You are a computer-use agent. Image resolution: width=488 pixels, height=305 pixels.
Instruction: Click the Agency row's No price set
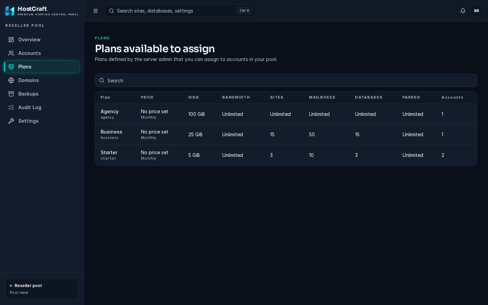coord(155,111)
